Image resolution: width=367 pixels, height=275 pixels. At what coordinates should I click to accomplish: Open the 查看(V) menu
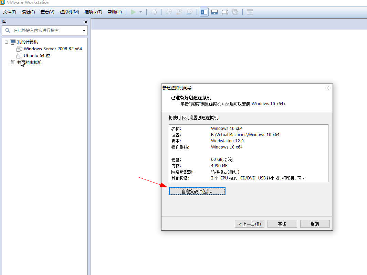(47, 12)
